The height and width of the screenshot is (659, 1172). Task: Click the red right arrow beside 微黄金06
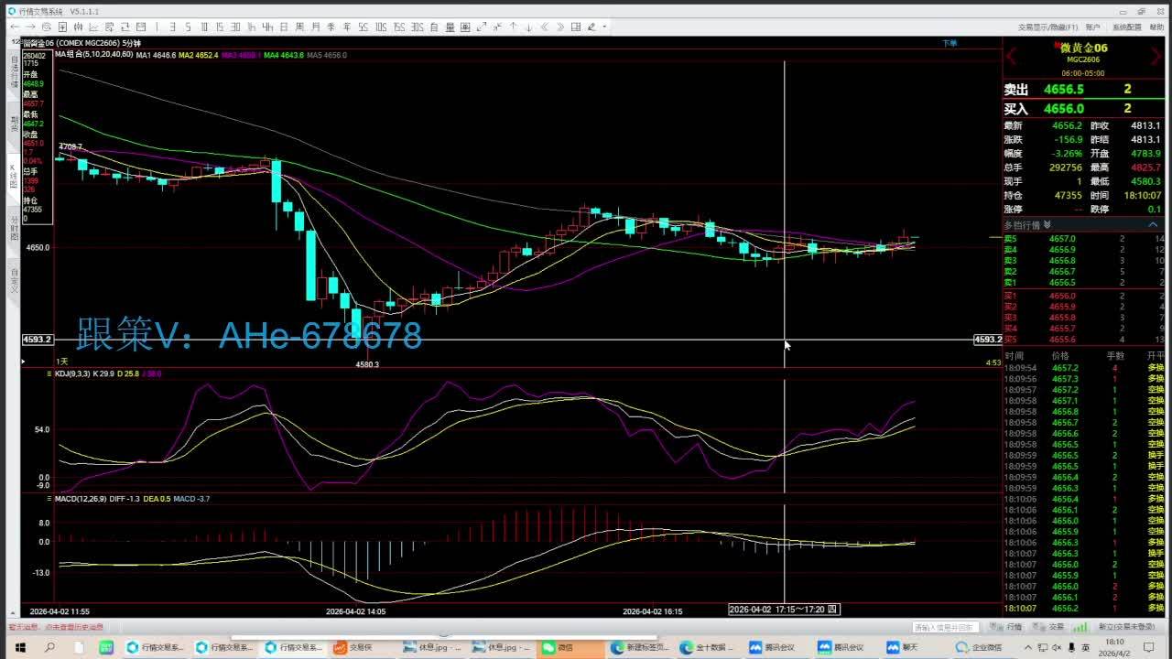(1159, 57)
